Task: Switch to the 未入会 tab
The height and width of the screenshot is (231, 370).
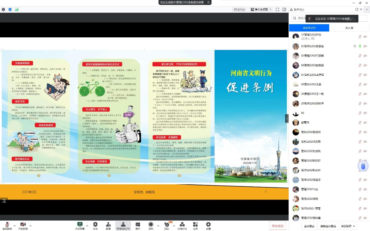Action: click(349, 28)
